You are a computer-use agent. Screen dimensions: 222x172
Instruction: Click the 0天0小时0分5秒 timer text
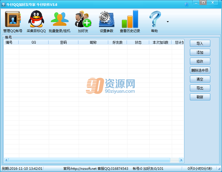point(200,168)
